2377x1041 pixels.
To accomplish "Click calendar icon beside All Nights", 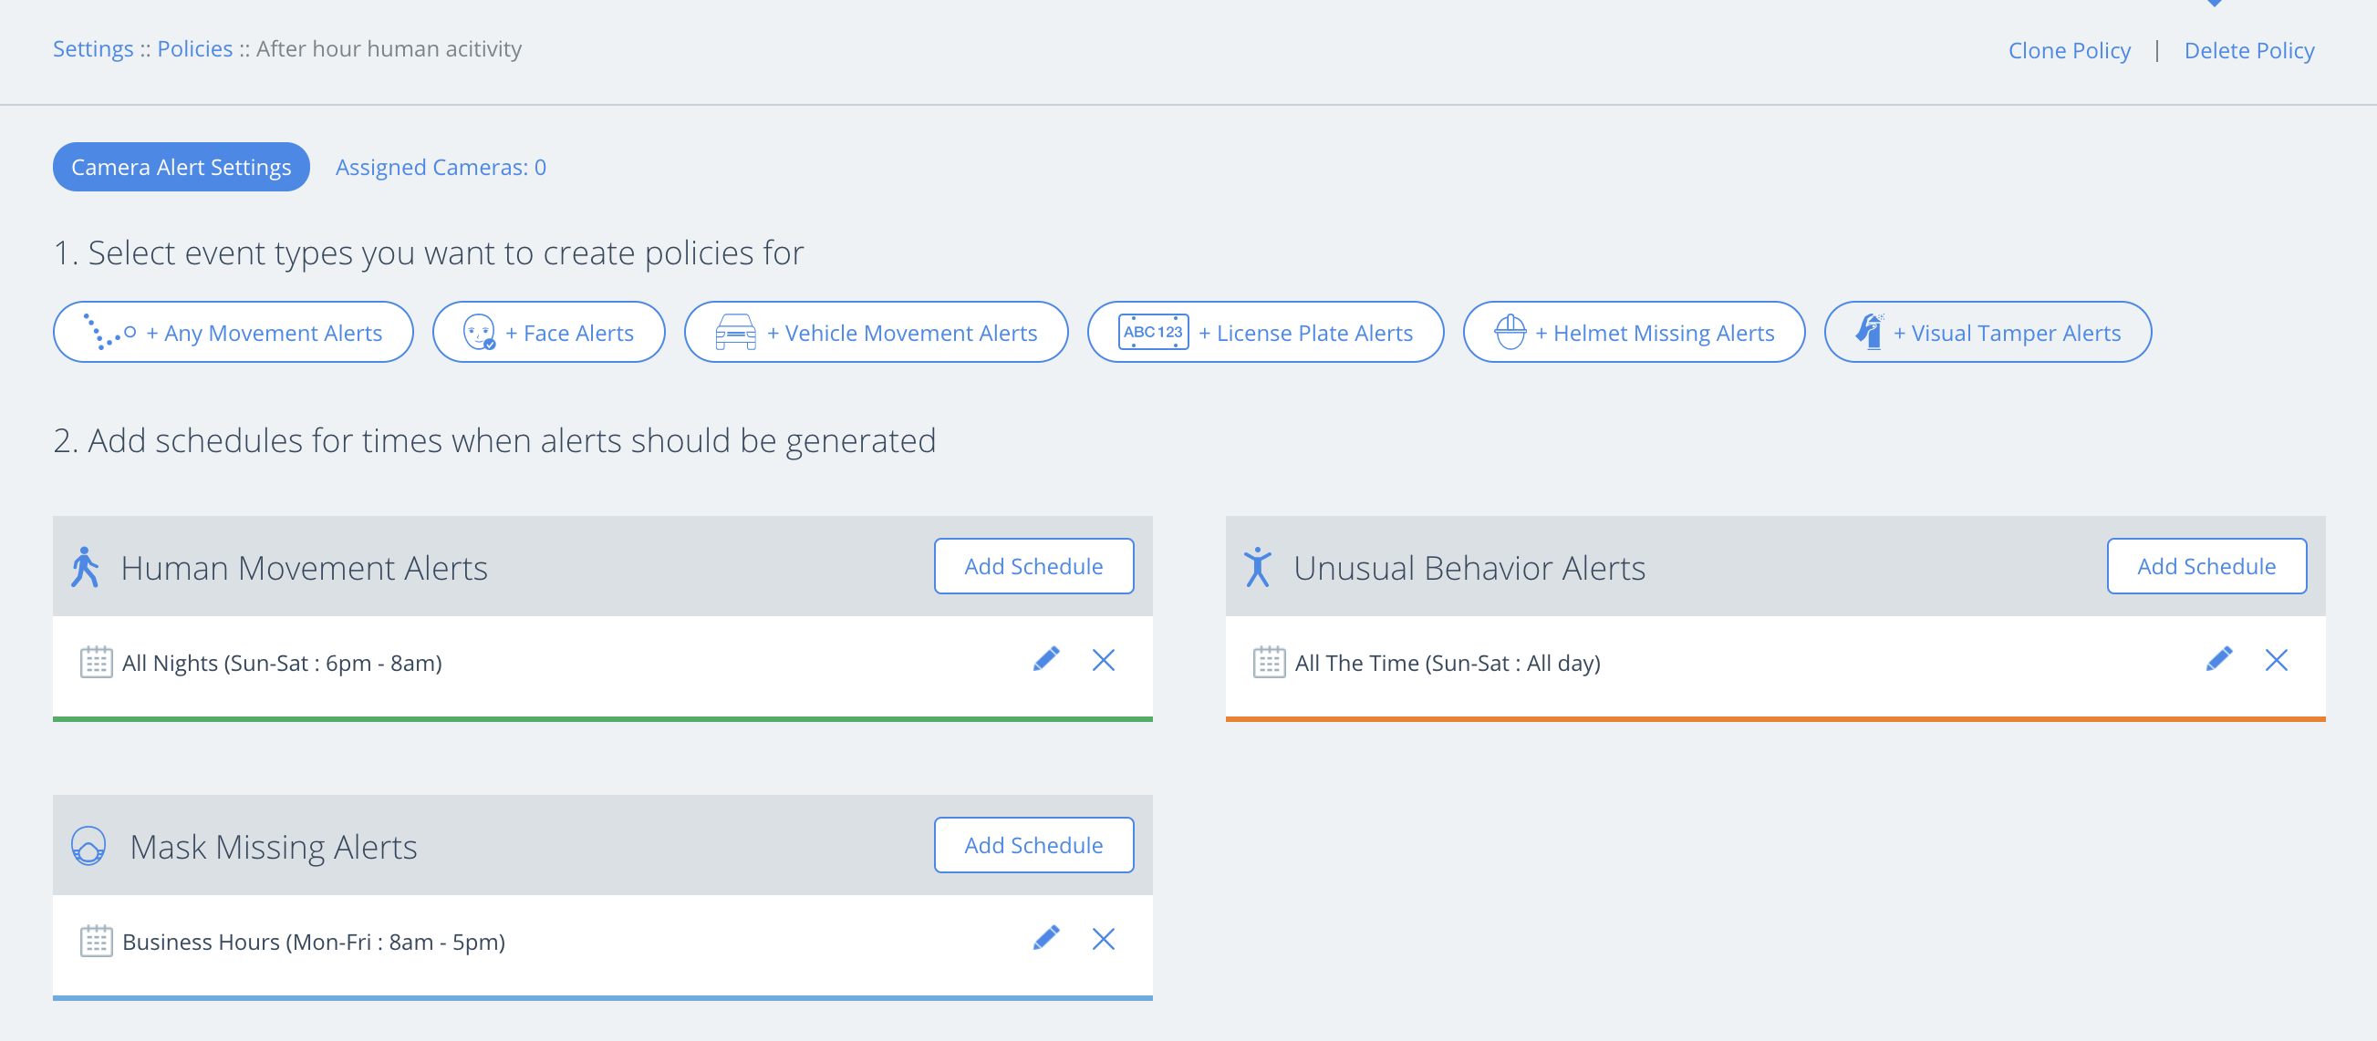I will click(96, 662).
